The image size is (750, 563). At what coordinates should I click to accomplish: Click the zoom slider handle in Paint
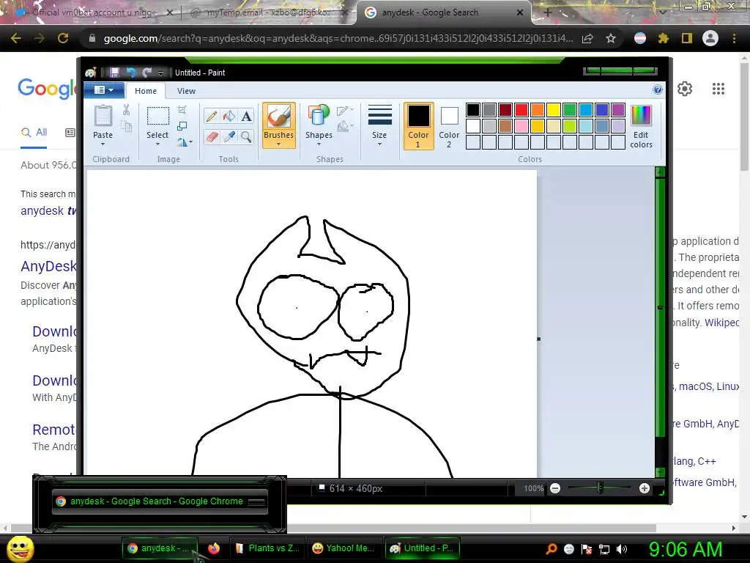(x=600, y=488)
